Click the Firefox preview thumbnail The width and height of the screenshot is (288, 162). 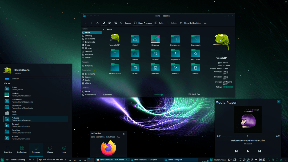108,148
